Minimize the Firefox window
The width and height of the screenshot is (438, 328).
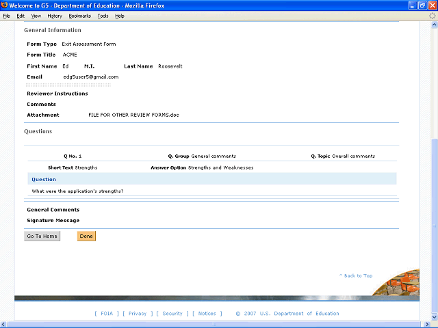[413, 5]
